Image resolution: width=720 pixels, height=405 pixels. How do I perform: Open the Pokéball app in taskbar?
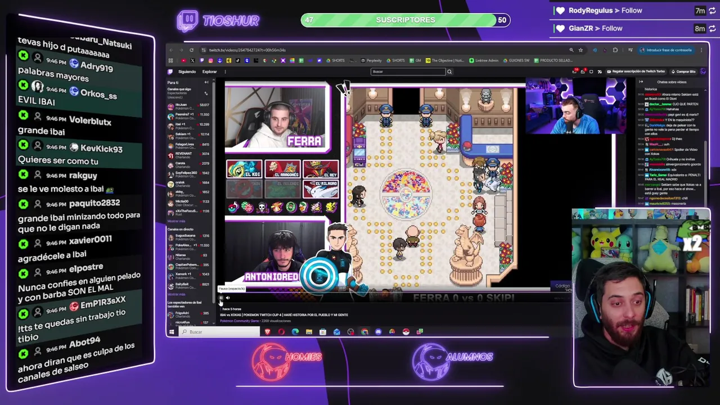[406, 332]
